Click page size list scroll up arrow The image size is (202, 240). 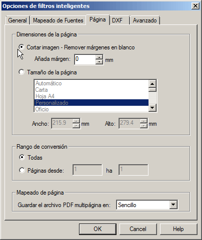[x=152, y=84]
